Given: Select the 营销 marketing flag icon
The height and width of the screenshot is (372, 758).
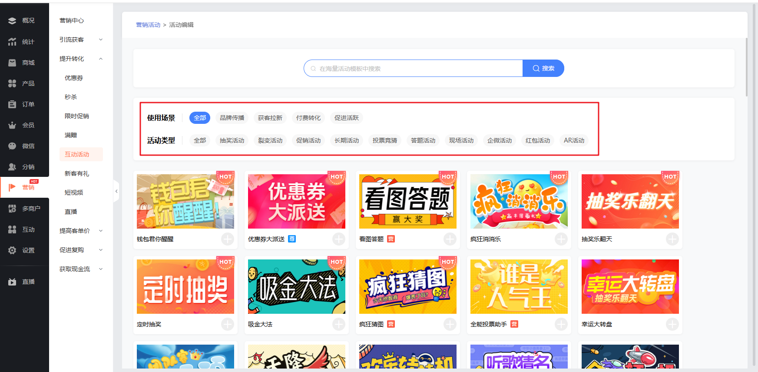Looking at the screenshot, I should coord(12,187).
